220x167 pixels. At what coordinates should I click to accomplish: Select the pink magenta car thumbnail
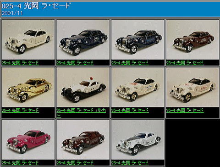[28, 139]
